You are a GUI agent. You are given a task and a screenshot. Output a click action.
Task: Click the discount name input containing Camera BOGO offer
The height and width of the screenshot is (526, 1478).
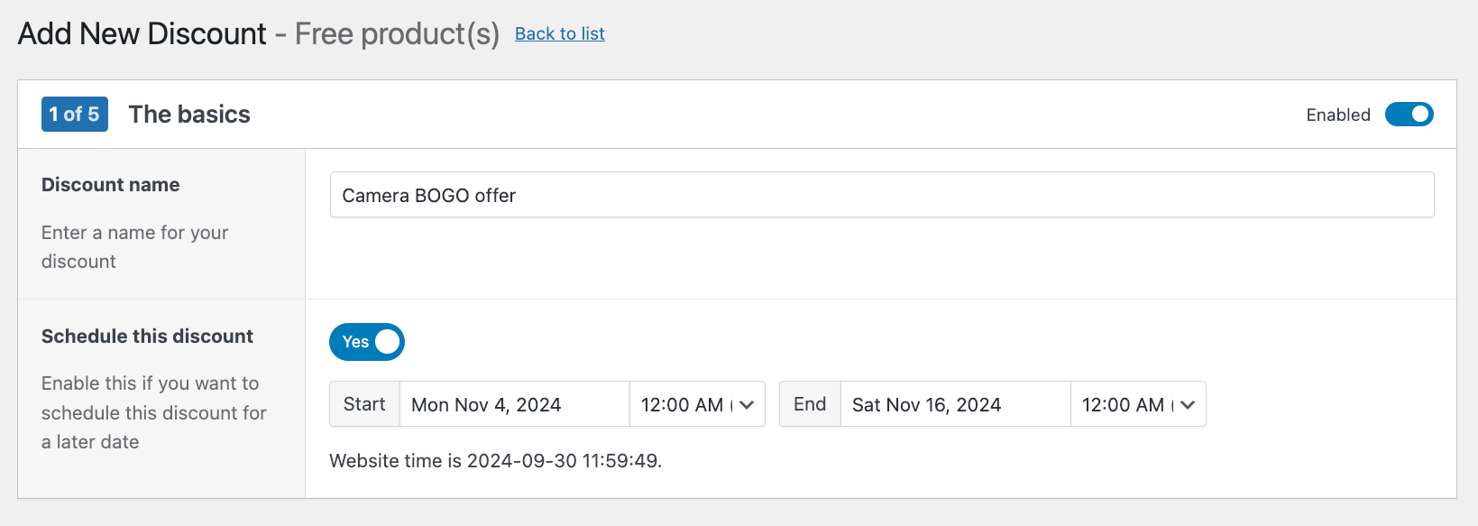(x=881, y=194)
